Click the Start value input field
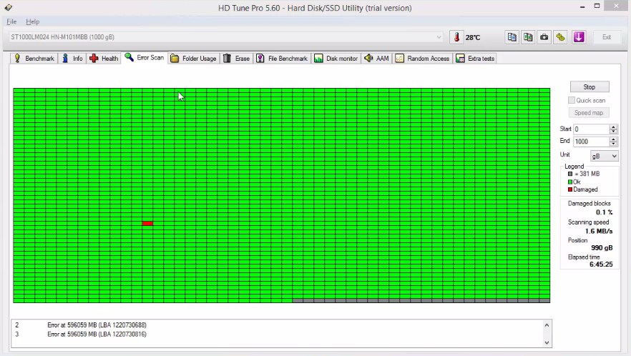Viewport: 631px width, 356px height. coord(591,129)
